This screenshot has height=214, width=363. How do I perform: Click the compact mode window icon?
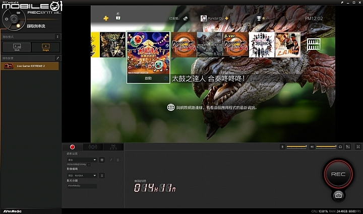point(342,3)
